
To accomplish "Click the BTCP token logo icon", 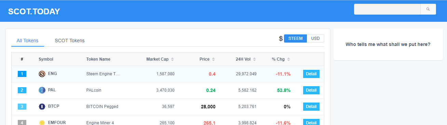I will click(42, 107).
